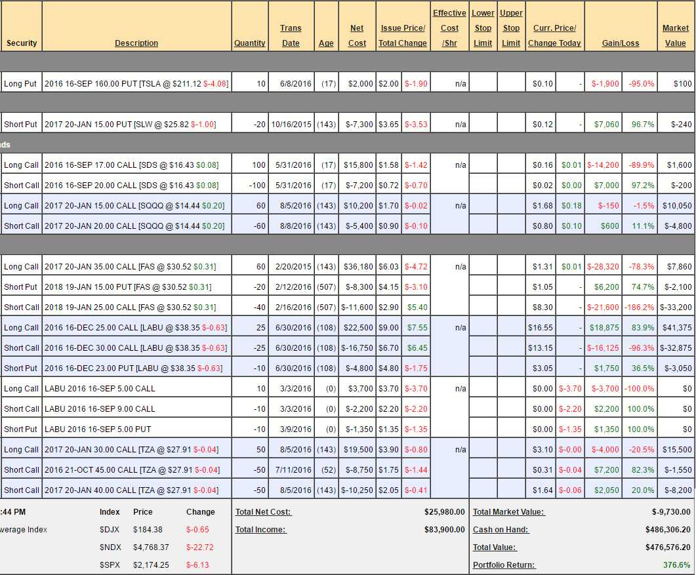Click the Portfolio Return link
Viewport: 696px width, 575px height.
(504, 565)
